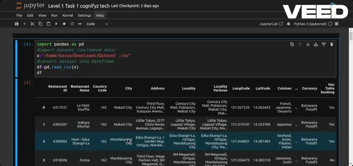Open the cell type Code dropdown
The width and height of the screenshot is (353, 166).
[x=97, y=24]
